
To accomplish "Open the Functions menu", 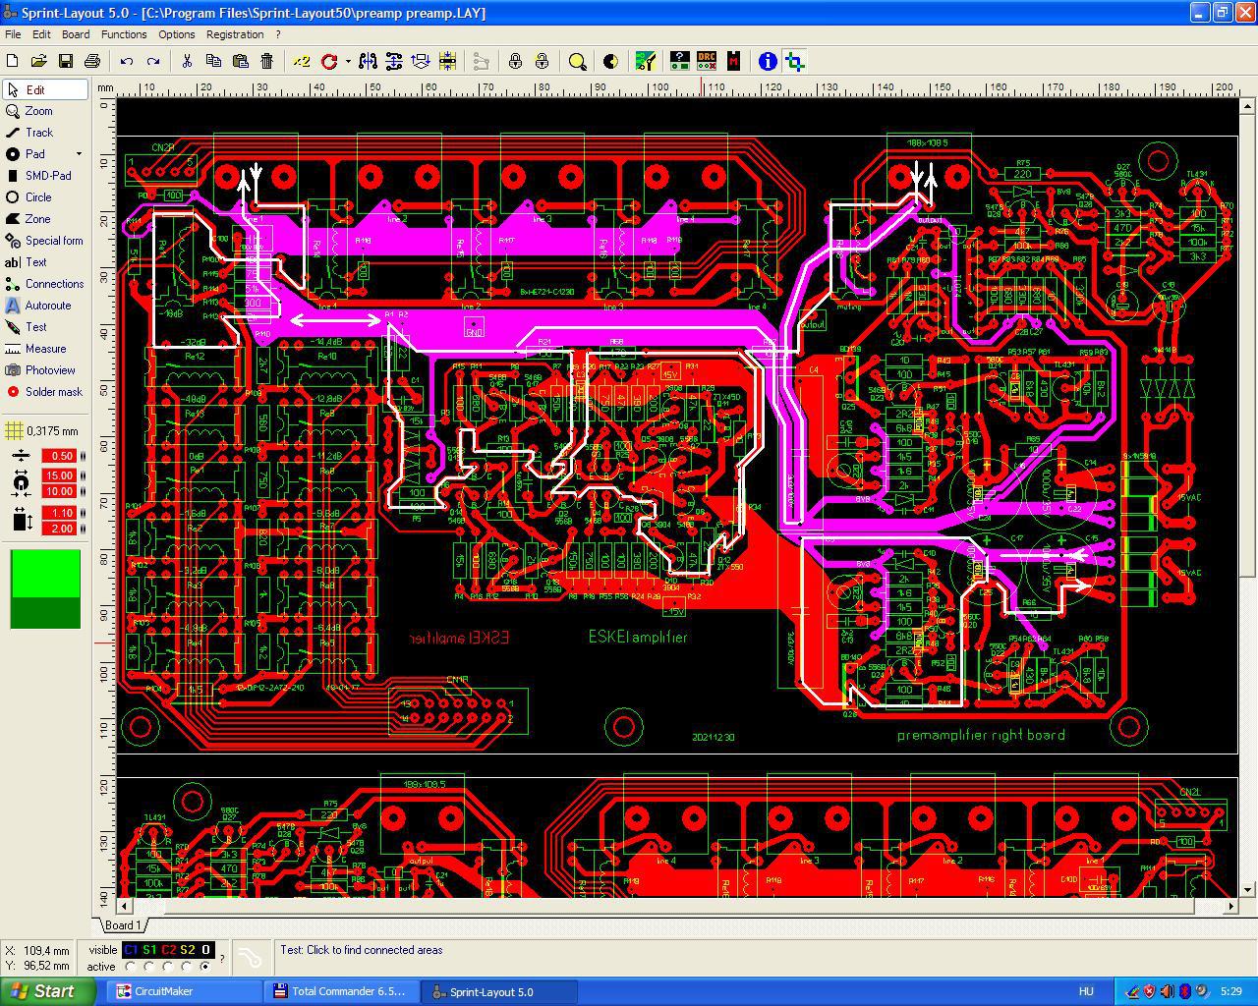I will click(124, 34).
